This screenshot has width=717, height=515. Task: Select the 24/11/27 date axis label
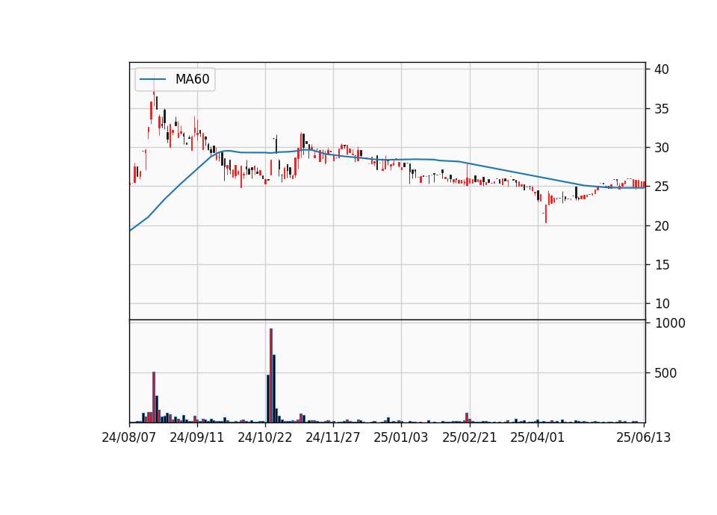click(x=333, y=437)
